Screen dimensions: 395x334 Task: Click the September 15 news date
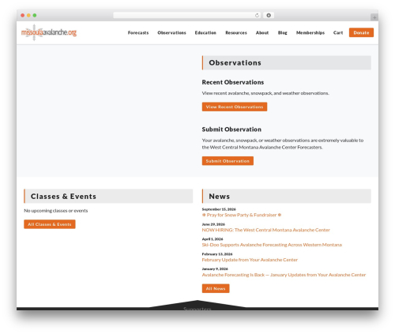219,209
